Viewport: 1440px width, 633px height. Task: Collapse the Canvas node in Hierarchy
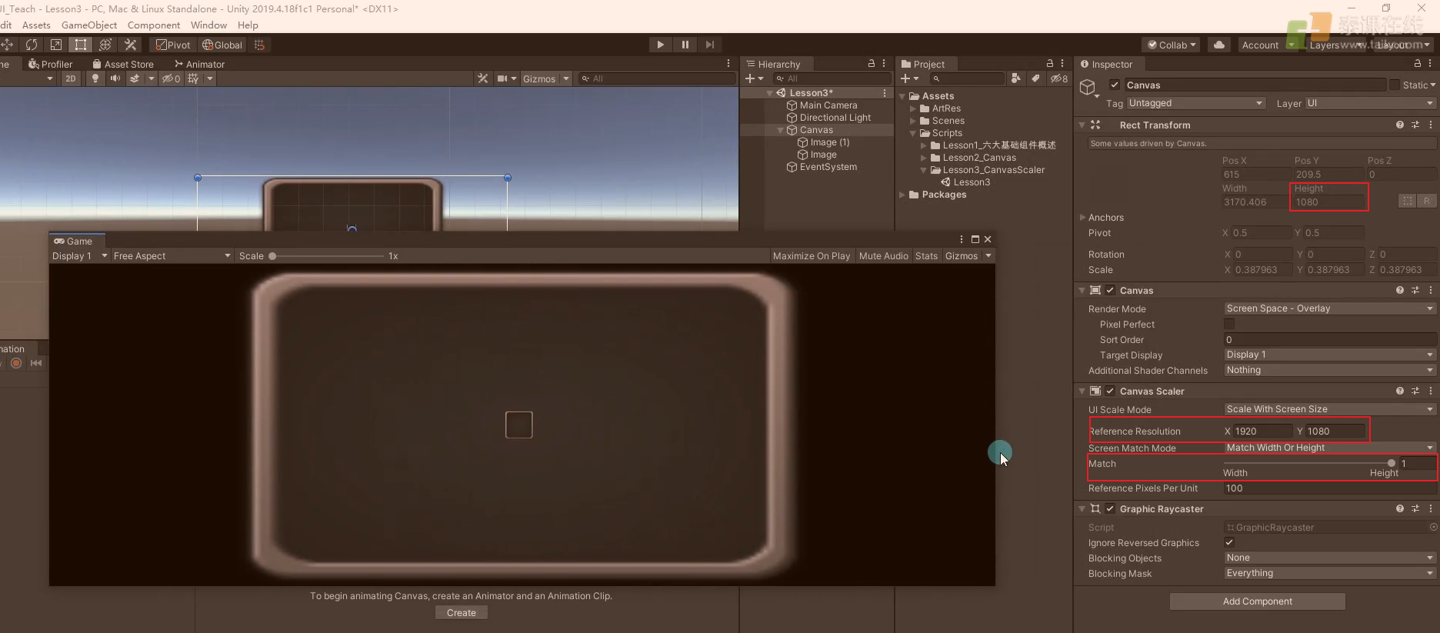[781, 131]
